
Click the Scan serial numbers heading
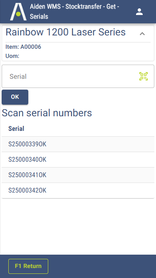pos(47,113)
